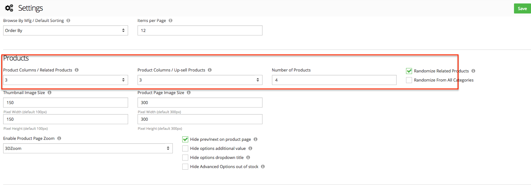531x185 pixels.
Task: Click the 'Number of Products' label
Action: [291, 70]
